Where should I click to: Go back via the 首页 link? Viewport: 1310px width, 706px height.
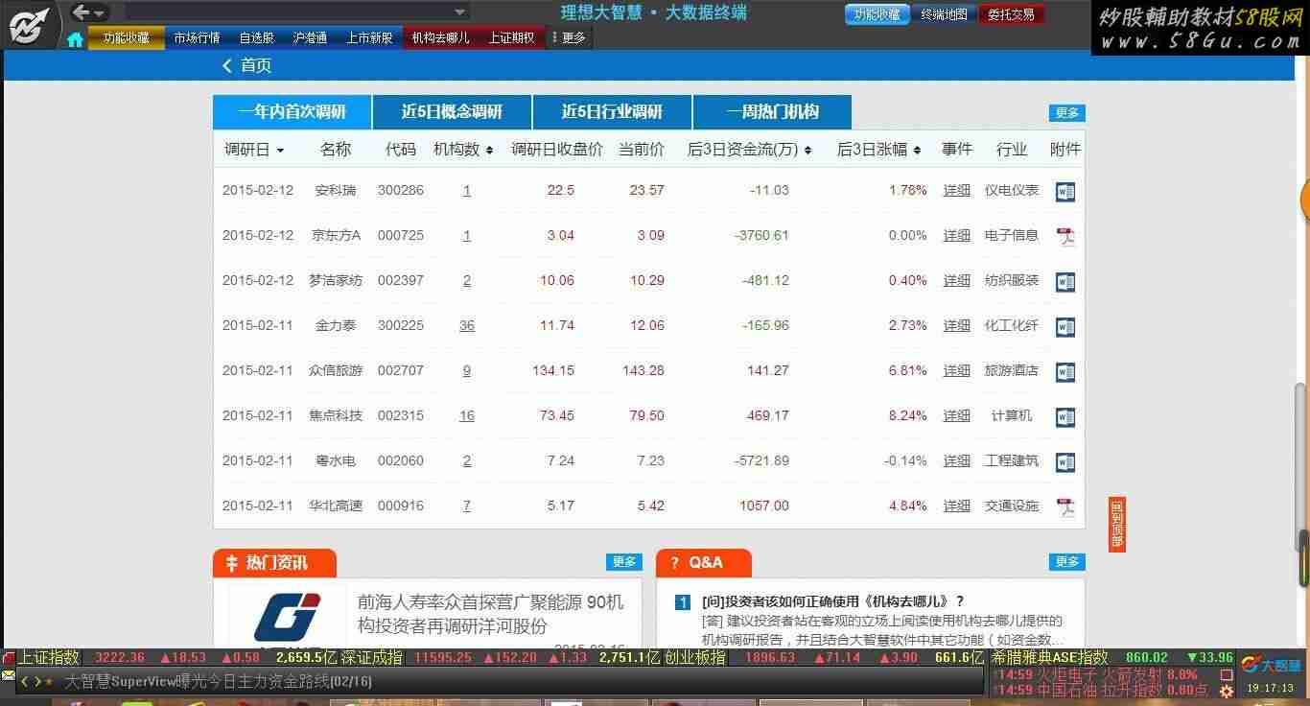pyautogui.click(x=247, y=65)
